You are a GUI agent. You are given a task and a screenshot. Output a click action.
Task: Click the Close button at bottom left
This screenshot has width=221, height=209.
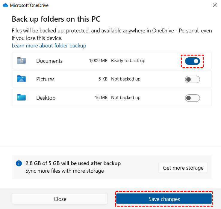tap(60, 199)
